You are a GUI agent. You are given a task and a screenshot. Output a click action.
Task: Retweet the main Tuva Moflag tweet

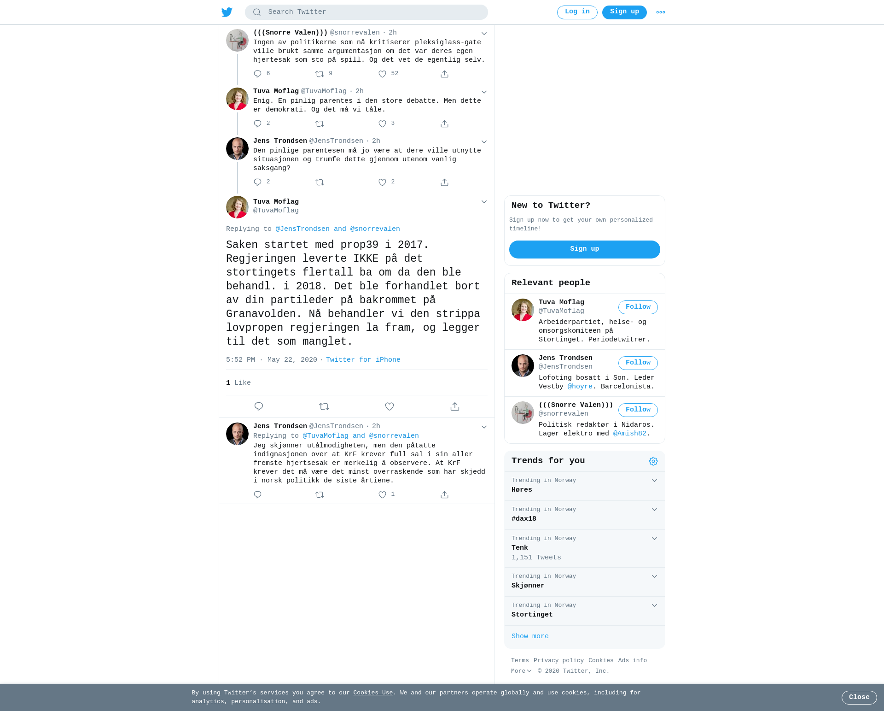tap(324, 406)
